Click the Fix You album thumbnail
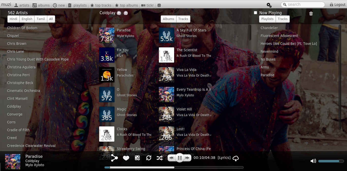Viewport: 347px width, 171px height. (107, 55)
